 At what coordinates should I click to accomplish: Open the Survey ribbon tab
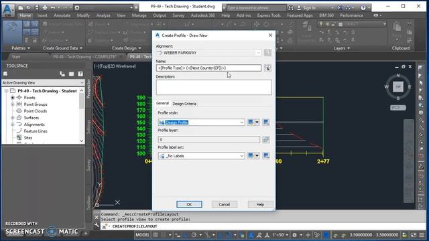point(178,15)
